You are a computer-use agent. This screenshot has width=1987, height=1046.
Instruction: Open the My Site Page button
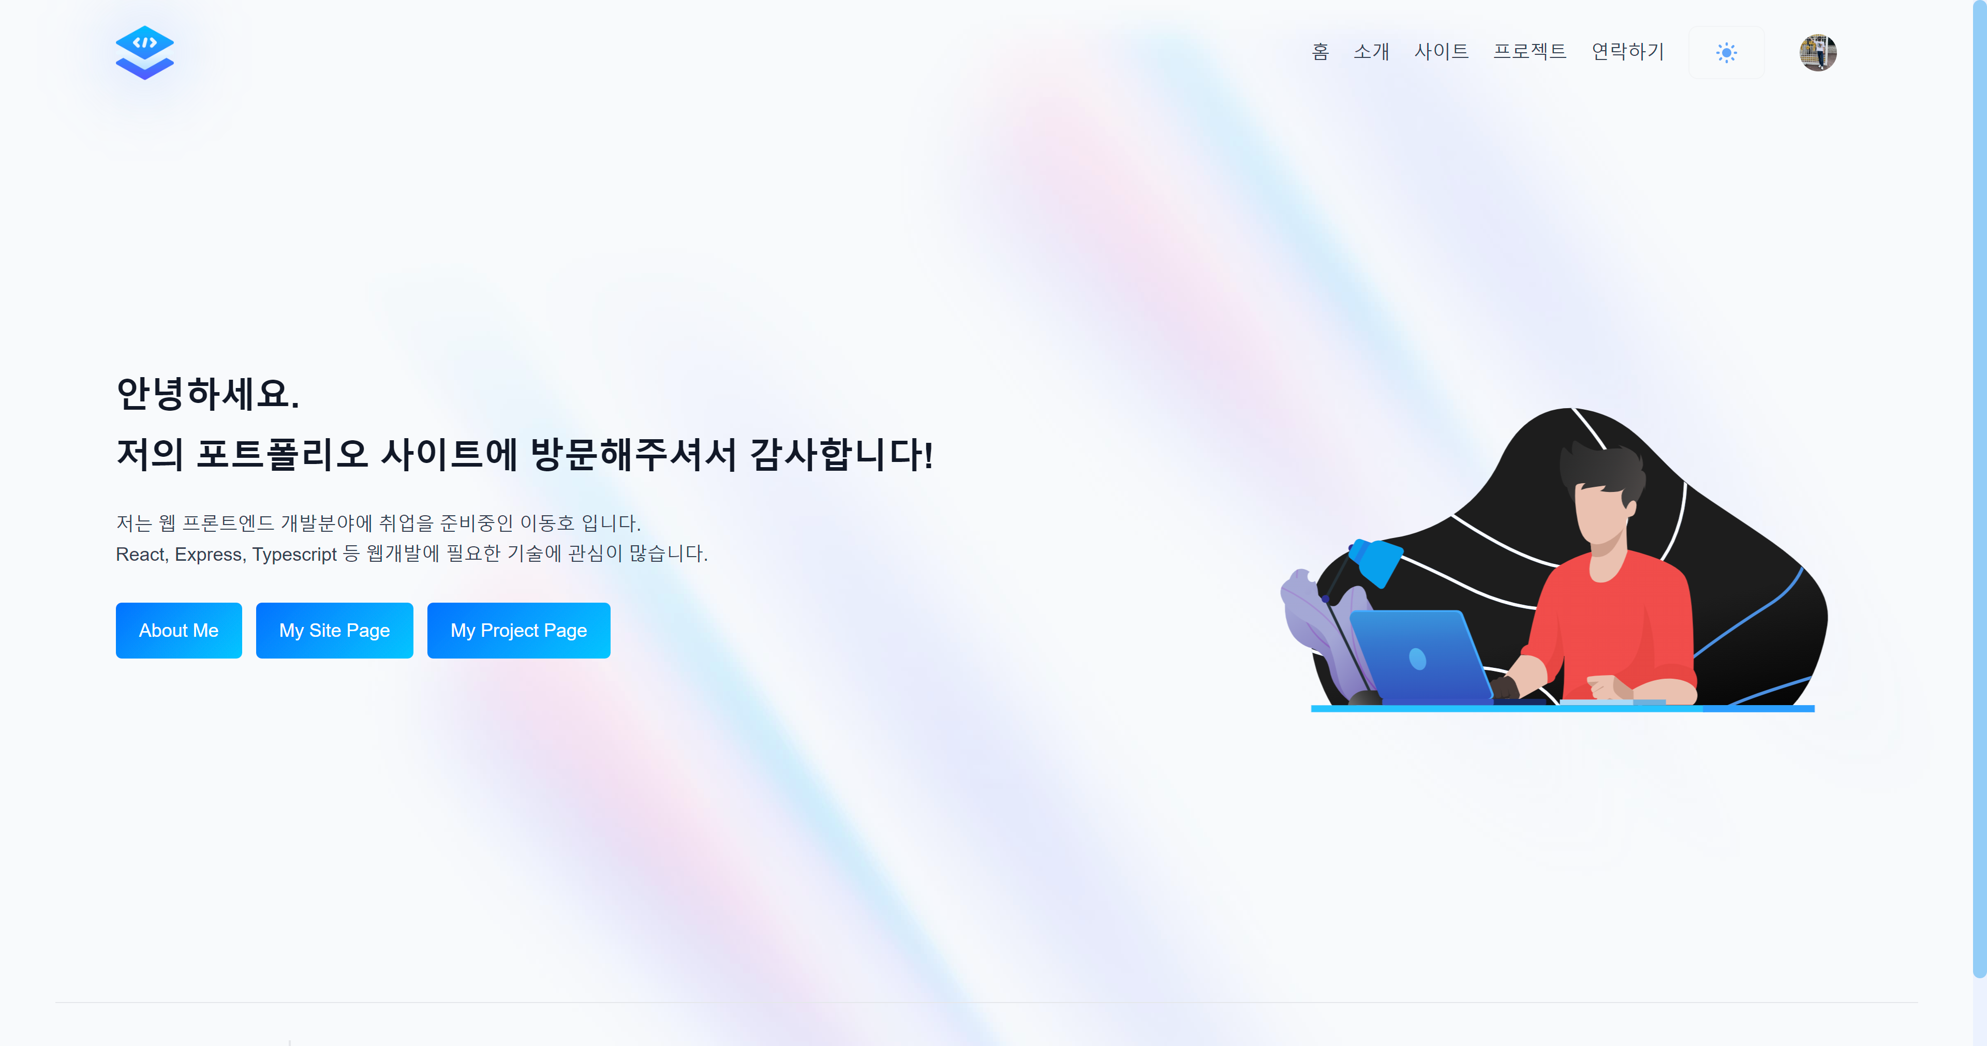pyautogui.click(x=335, y=630)
